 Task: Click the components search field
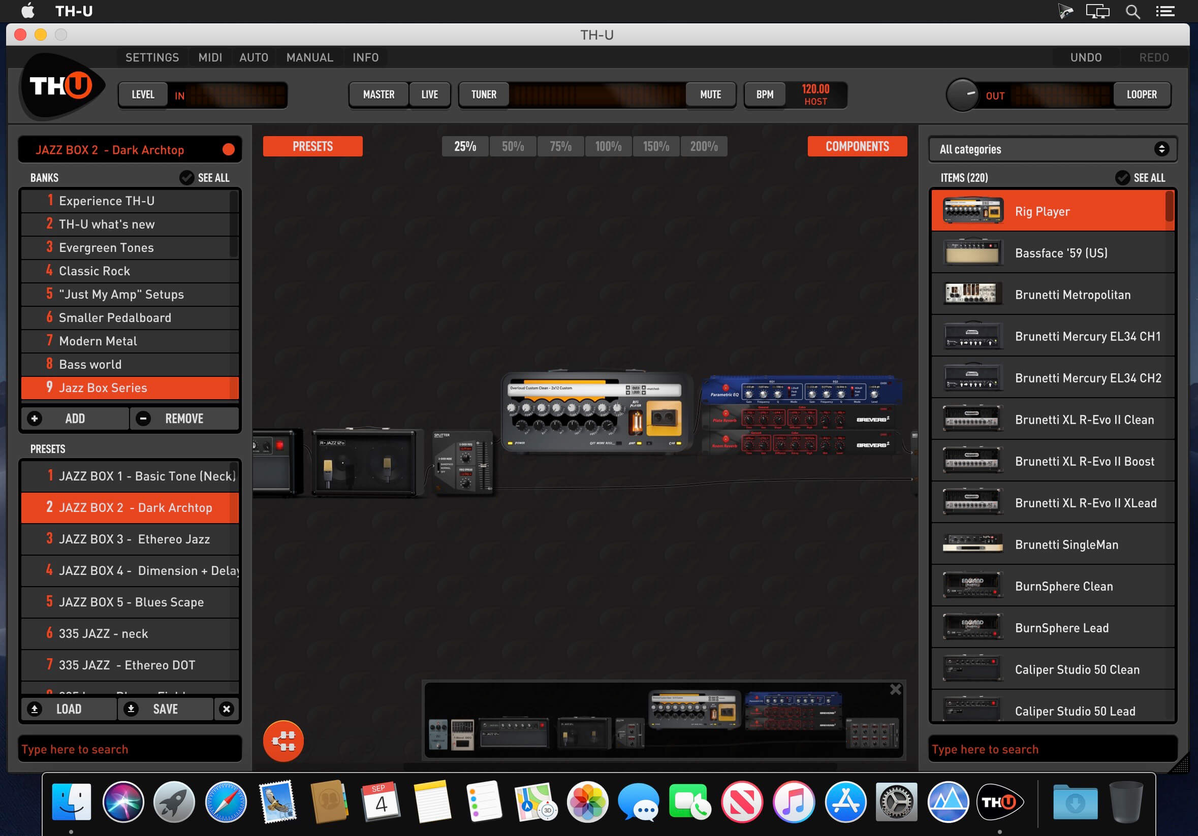click(x=1052, y=749)
